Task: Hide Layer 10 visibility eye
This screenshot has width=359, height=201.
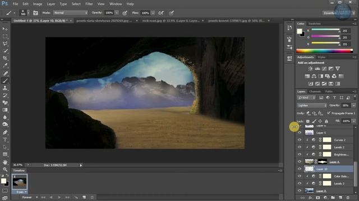Action: coord(300,169)
